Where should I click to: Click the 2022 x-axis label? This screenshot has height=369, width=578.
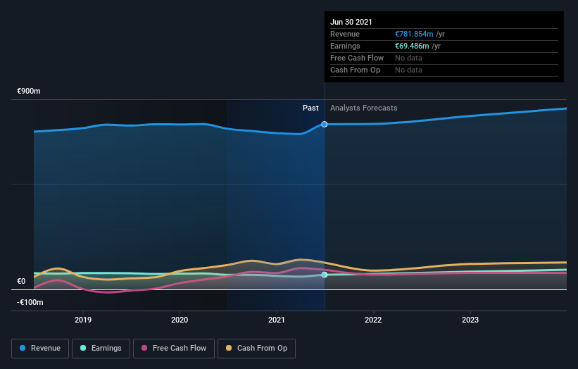373,320
